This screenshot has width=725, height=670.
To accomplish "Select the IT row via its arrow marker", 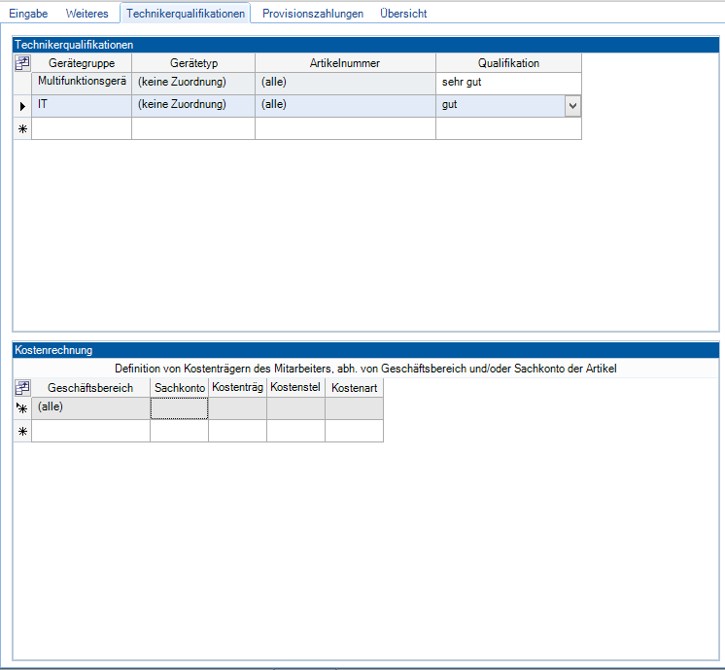I will pyautogui.click(x=22, y=105).
